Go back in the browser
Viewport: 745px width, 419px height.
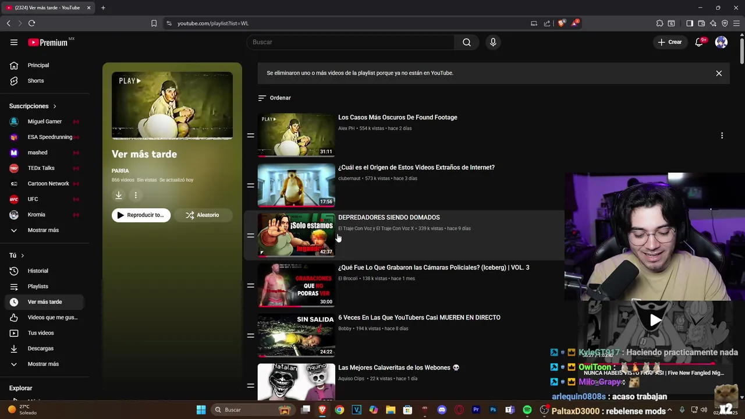8,23
